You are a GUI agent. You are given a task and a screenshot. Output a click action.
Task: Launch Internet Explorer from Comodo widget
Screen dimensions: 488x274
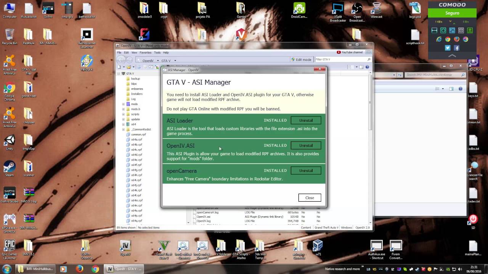click(x=439, y=39)
